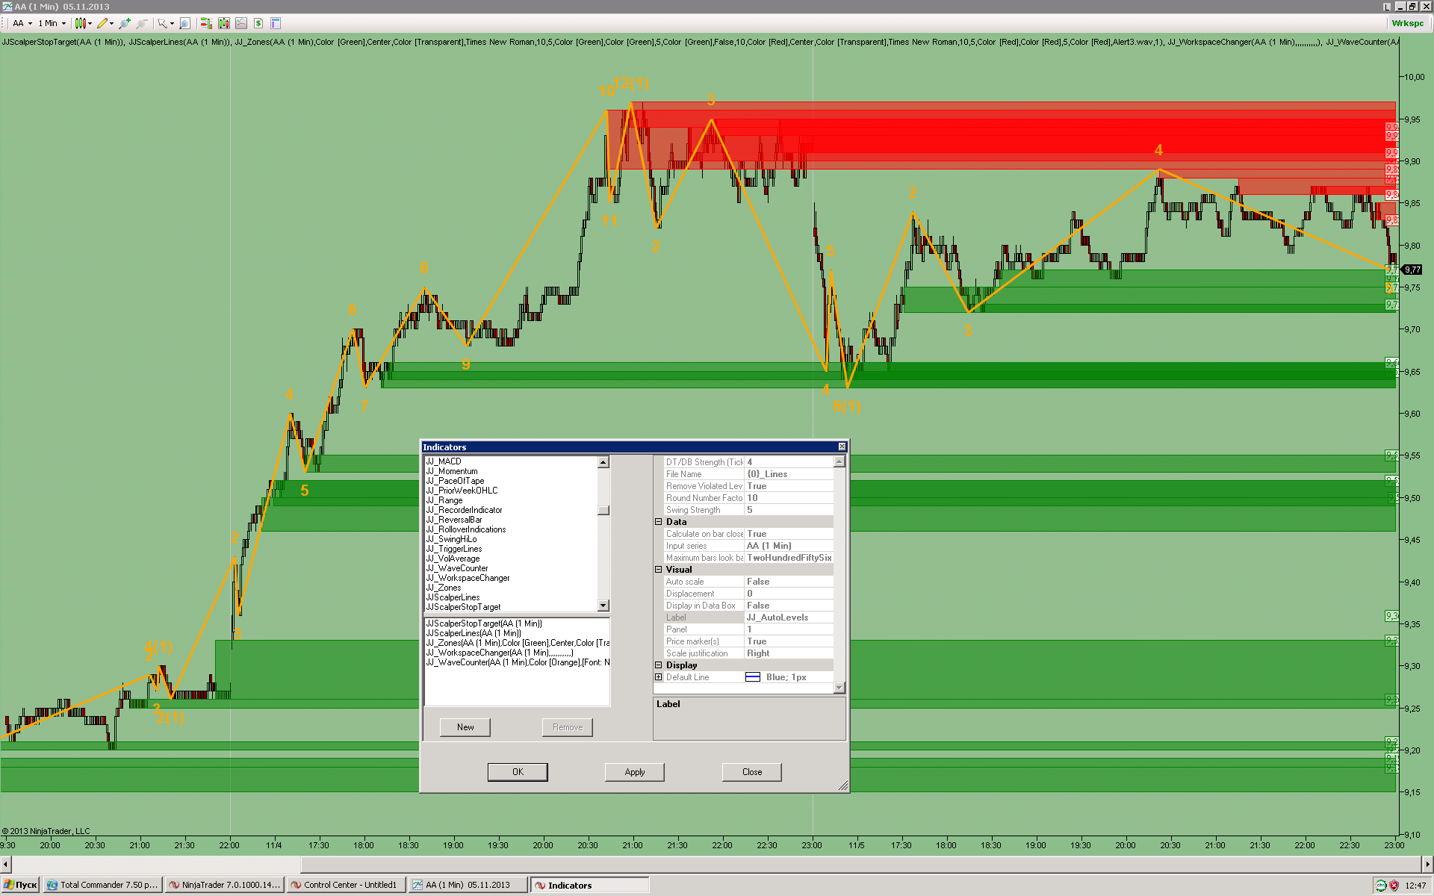This screenshot has height=896, width=1434.
Task: Open the indicators chart-line icon
Action: [241, 23]
